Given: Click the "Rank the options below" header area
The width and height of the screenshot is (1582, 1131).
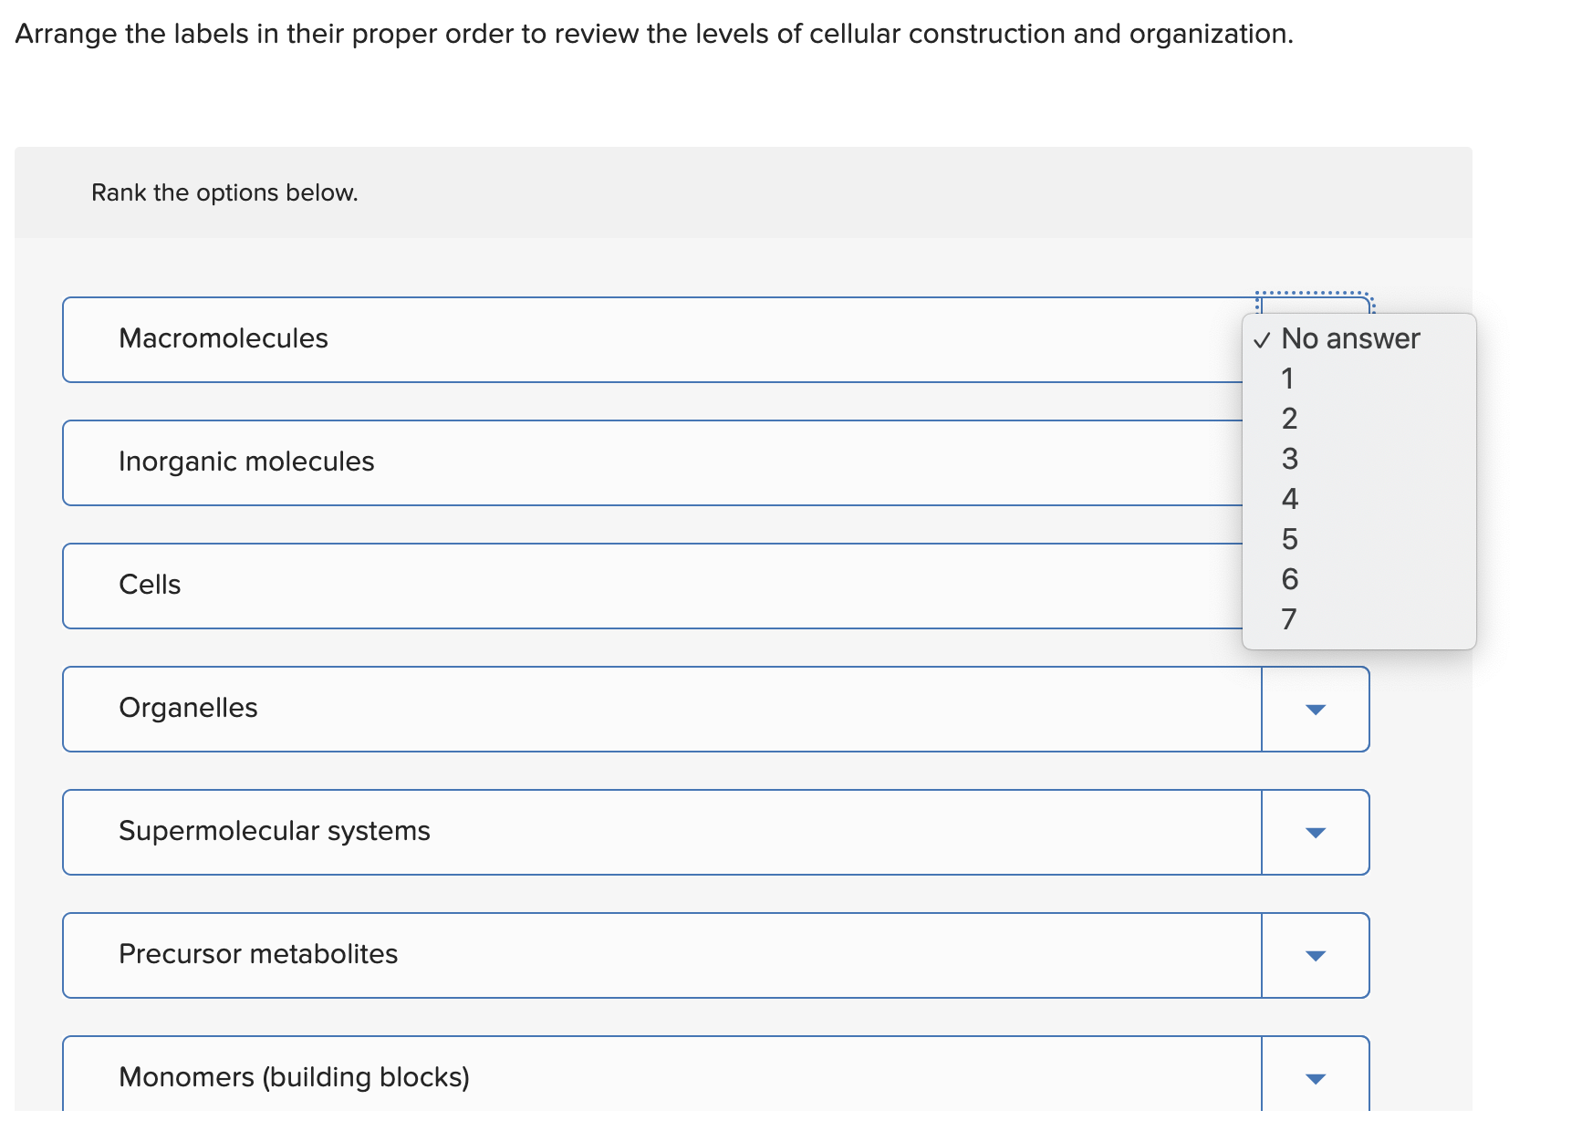Looking at the screenshot, I should [224, 192].
